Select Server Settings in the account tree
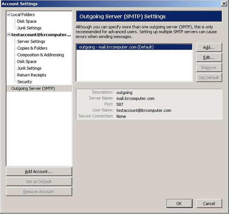Viewport: 229px width, 214px height. [x=31, y=41]
